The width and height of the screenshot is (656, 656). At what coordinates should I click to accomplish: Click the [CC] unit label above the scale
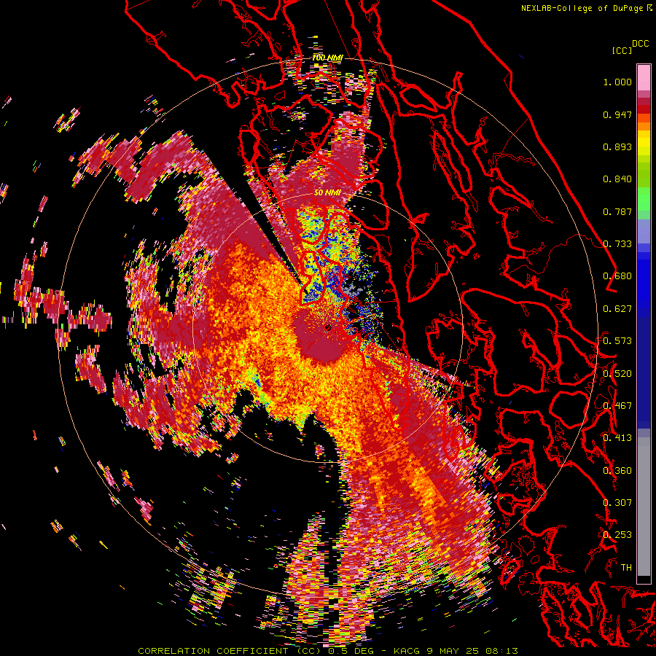(x=622, y=50)
